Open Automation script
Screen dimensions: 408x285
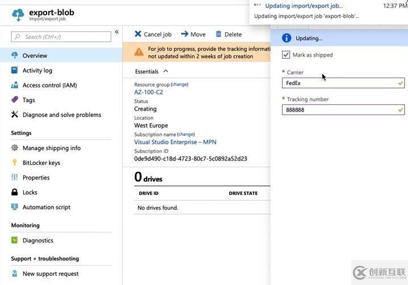[47, 207]
